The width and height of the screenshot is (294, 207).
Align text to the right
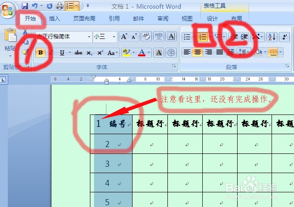(x=209, y=52)
